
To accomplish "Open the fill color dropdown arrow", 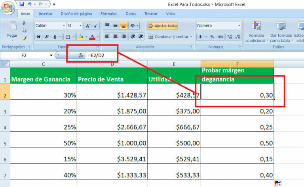I will [x=86, y=37].
